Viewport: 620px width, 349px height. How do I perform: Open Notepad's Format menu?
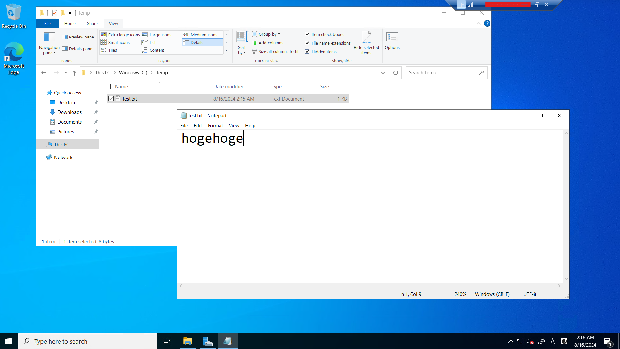215,126
